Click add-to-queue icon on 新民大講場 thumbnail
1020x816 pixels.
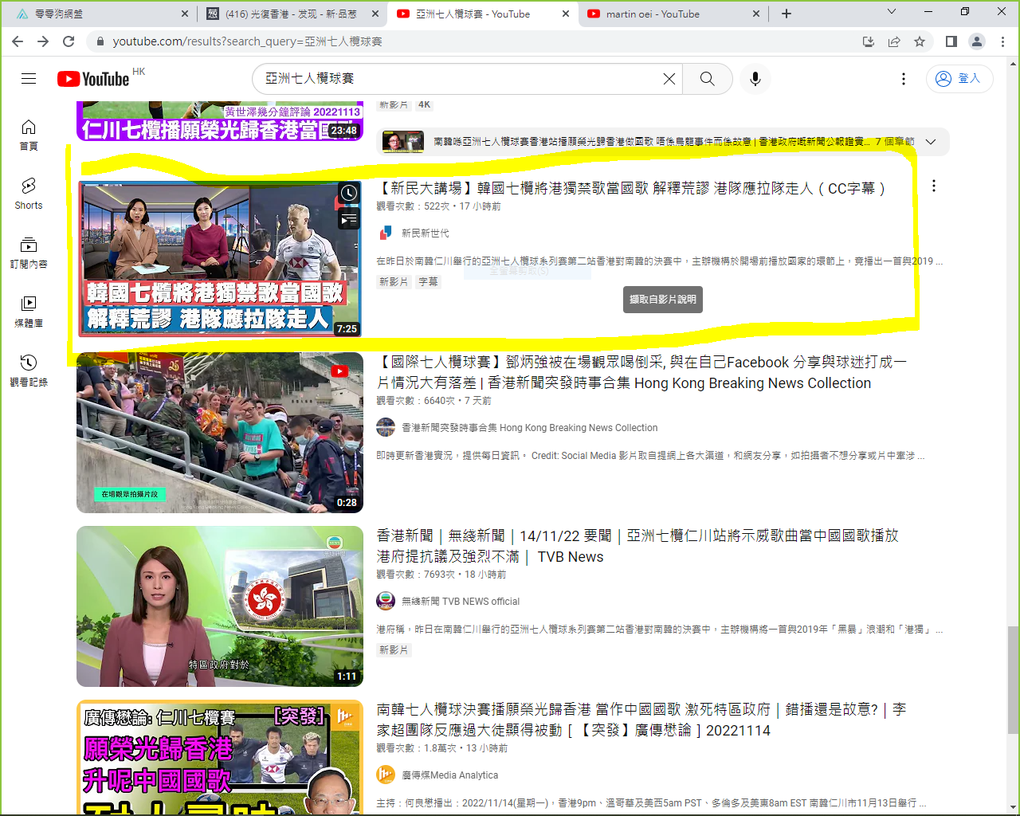click(x=349, y=219)
